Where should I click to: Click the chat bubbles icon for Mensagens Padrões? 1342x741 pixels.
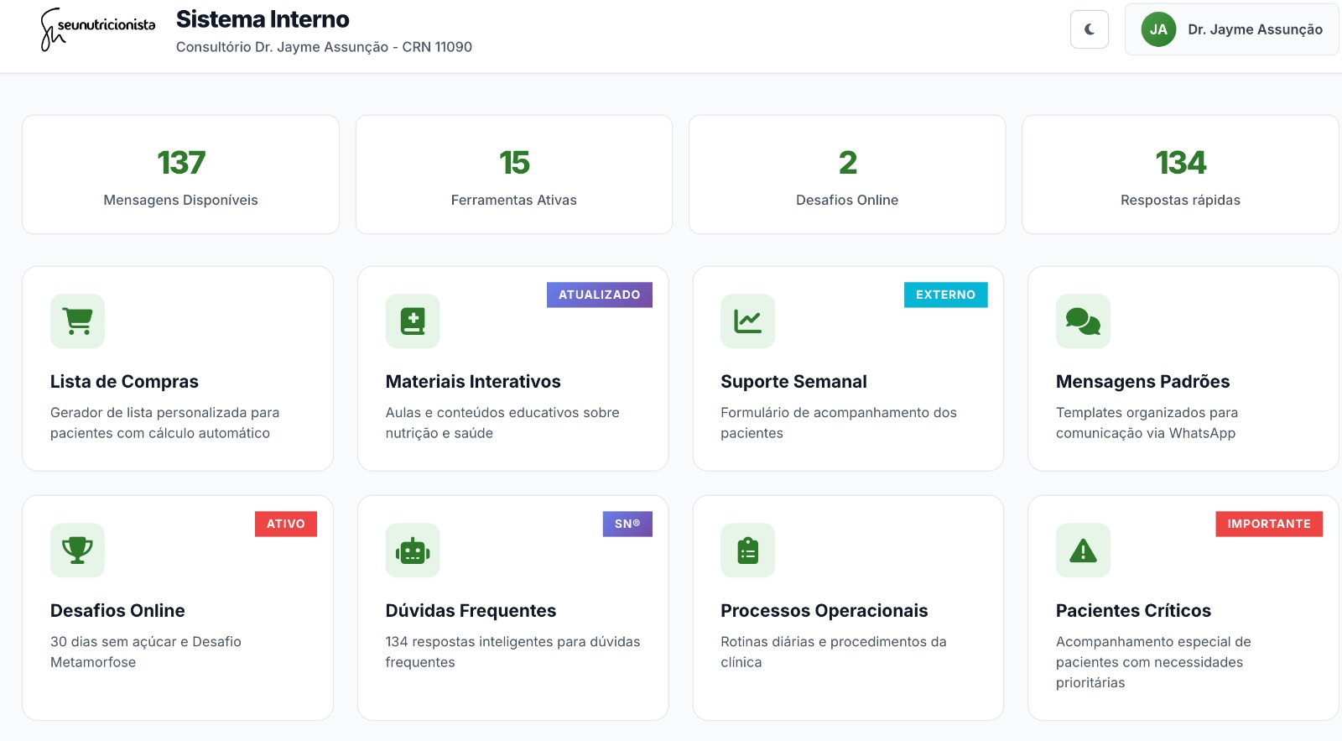[x=1083, y=321]
